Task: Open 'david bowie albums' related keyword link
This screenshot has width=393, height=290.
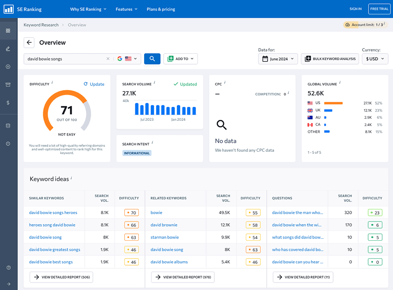Action: coord(169,262)
